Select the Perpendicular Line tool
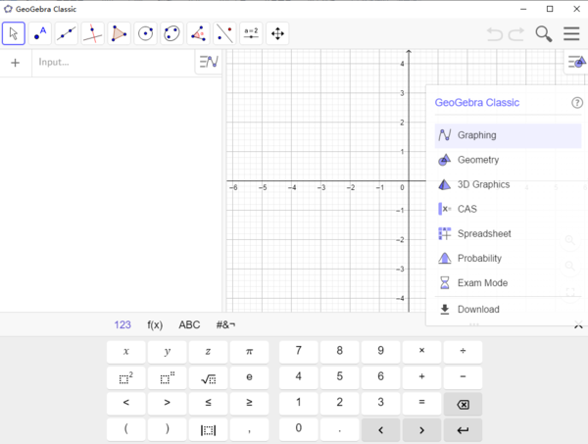 [x=93, y=34]
